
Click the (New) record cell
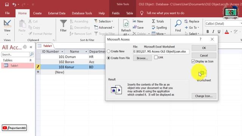tap(53, 72)
